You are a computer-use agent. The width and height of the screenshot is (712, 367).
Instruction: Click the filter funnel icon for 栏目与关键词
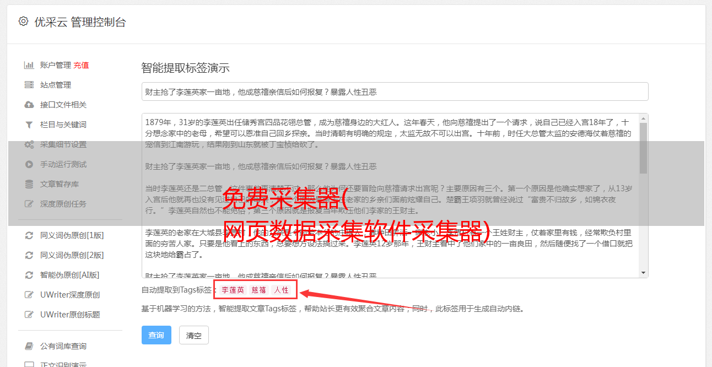(29, 125)
